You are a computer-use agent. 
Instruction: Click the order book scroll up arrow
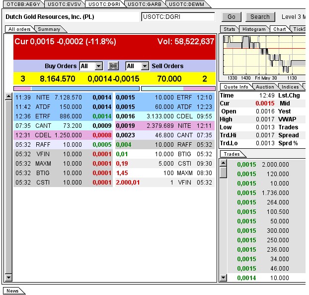click(x=8, y=97)
